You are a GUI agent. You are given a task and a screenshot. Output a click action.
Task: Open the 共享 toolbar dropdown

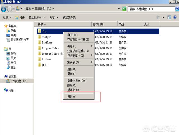click(x=54, y=17)
